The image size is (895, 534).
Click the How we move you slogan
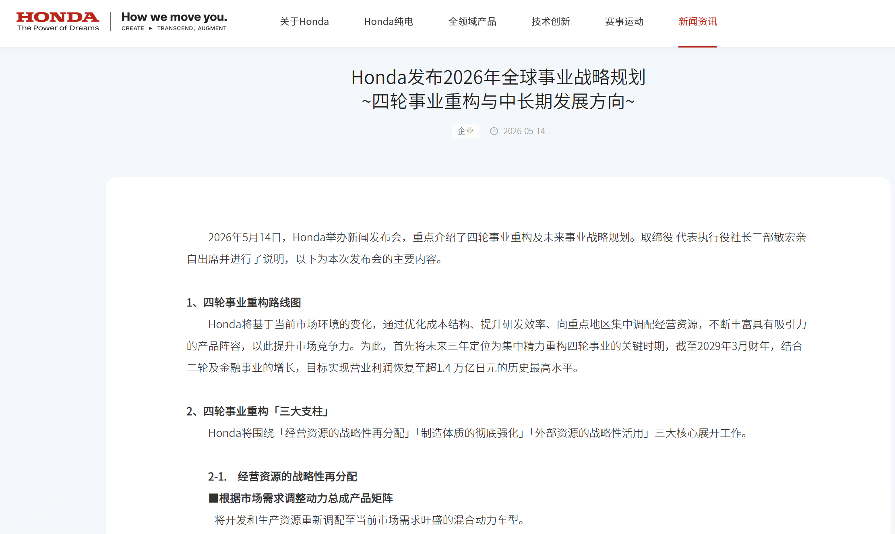click(174, 21)
